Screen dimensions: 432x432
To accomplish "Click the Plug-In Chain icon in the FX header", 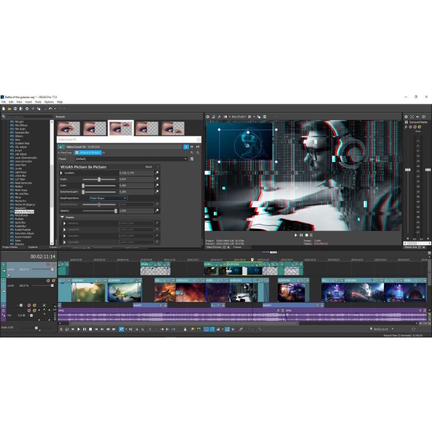I will (186, 146).
